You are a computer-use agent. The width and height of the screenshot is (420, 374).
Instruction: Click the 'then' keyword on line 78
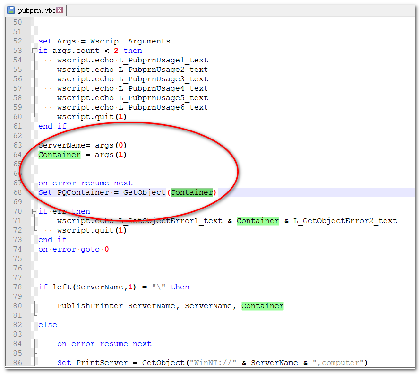[180, 287]
